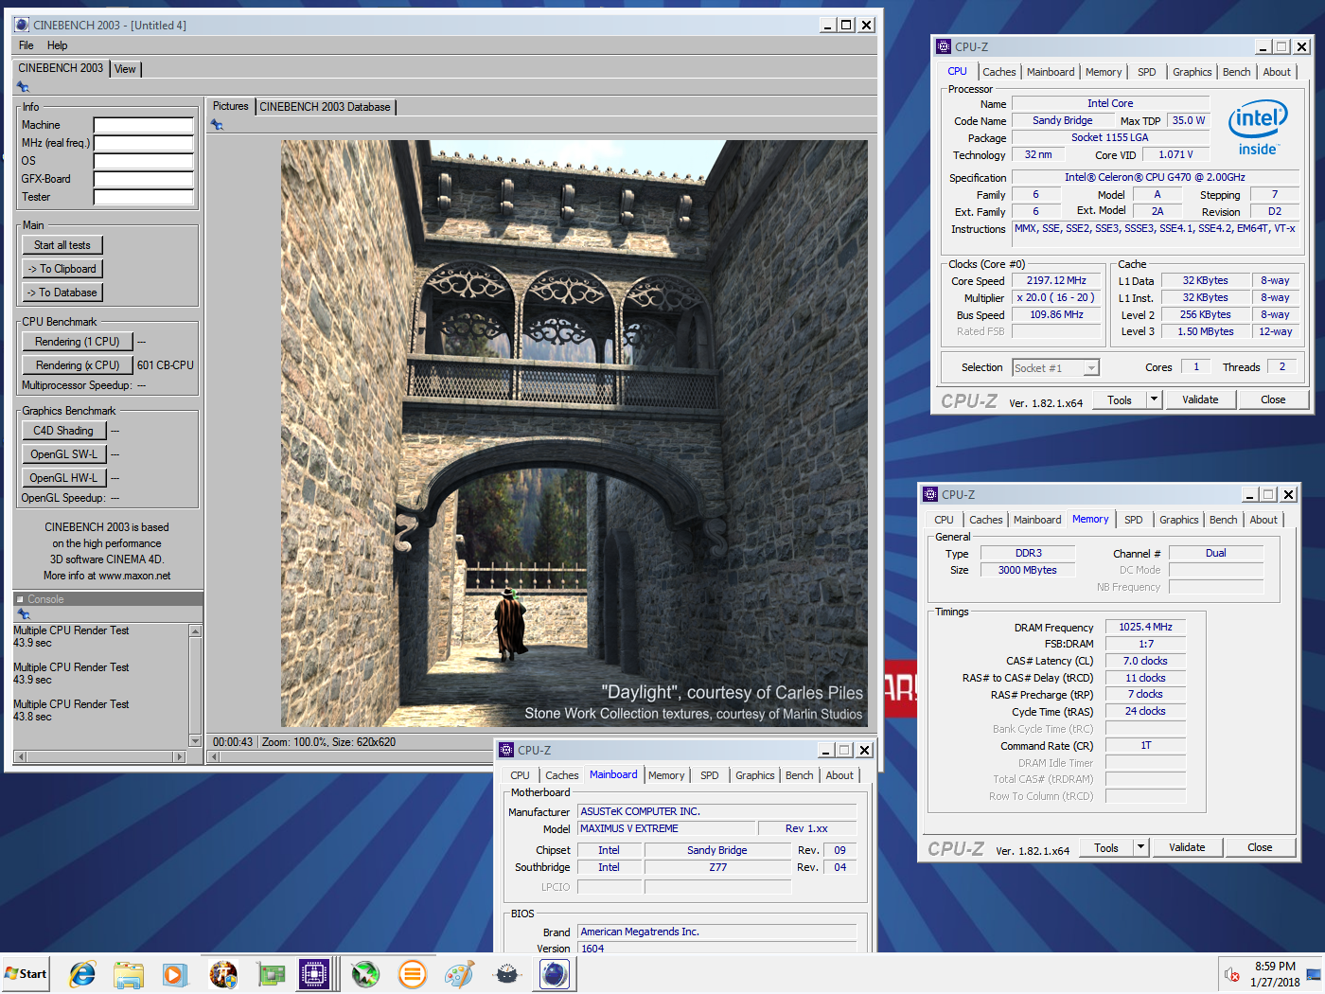Click the Machine input field
Viewport: 1325px width, 994px height.
point(143,125)
